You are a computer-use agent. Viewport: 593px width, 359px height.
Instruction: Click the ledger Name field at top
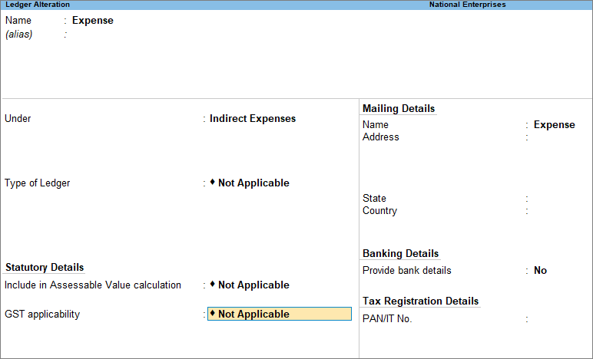coord(92,21)
